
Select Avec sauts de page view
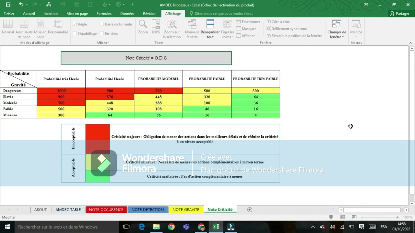point(24,29)
